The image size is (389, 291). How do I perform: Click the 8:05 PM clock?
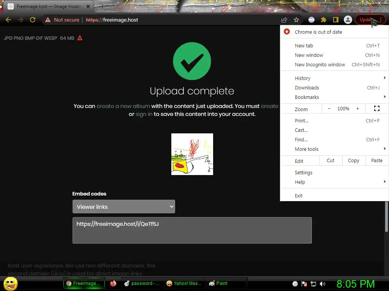click(356, 284)
